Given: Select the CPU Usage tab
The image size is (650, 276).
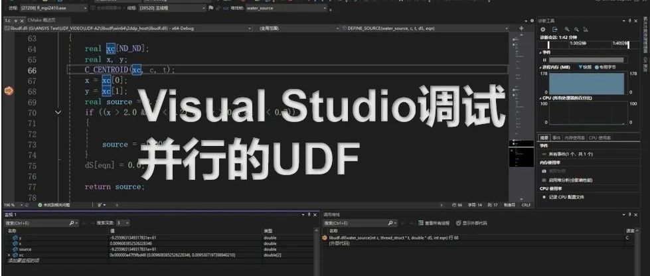Looking at the screenshot, I should point(600,137).
